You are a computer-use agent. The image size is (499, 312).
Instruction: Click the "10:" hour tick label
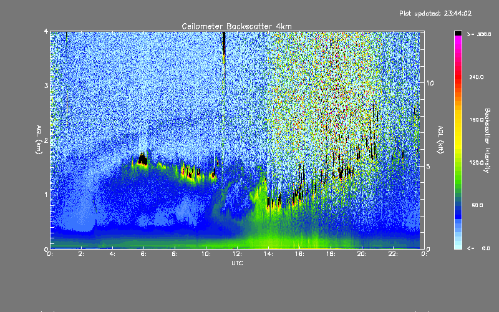click(206, 254)
